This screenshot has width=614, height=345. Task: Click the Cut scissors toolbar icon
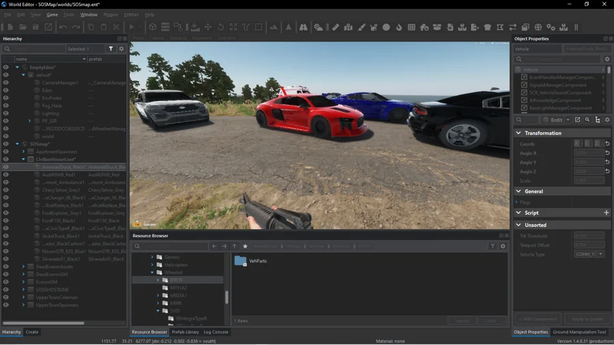[116, 27]
